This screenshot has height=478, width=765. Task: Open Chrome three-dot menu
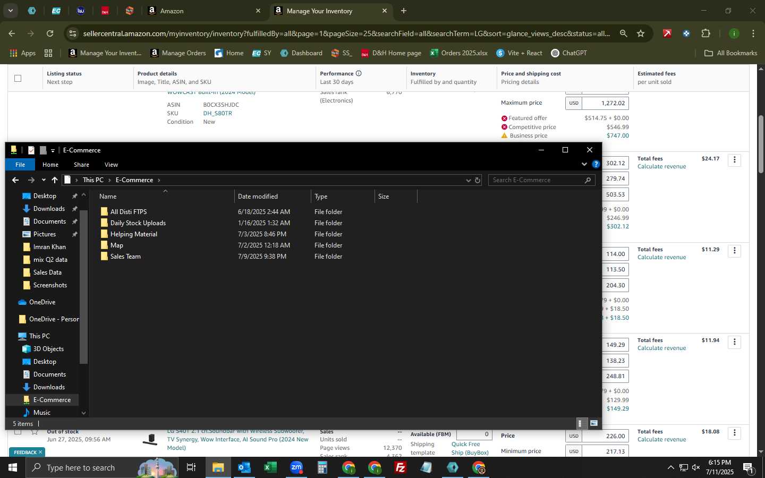coord(753,33)
